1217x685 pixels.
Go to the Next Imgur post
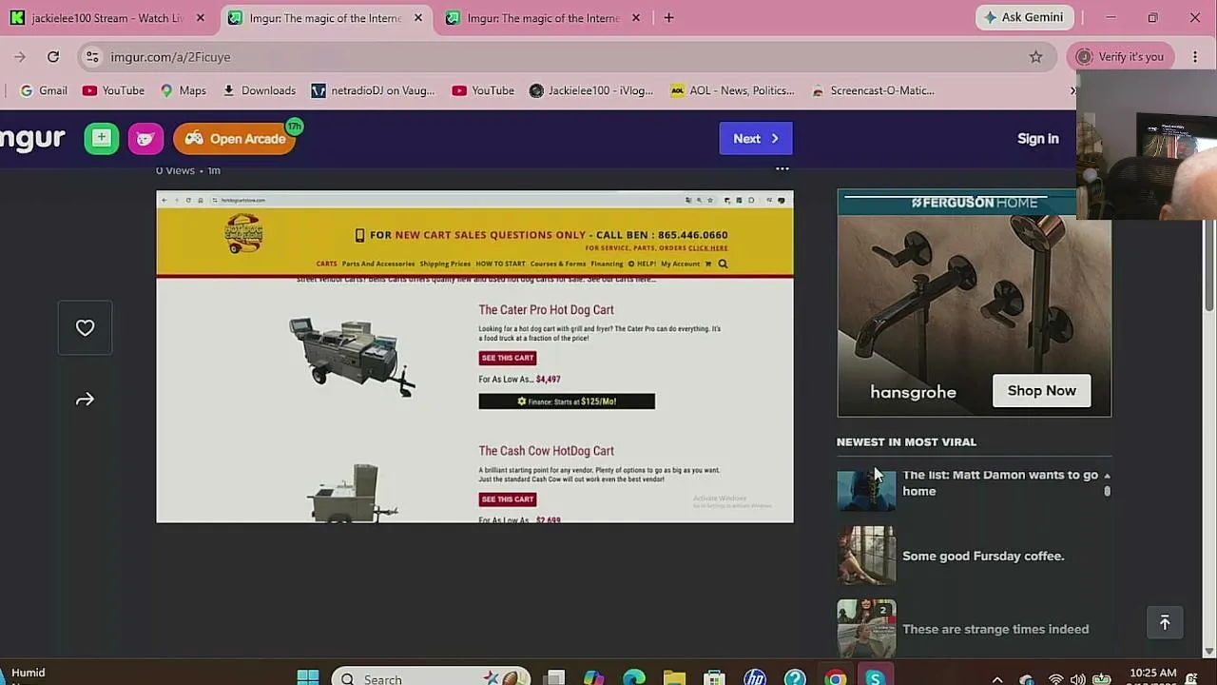tap(756, 139)
